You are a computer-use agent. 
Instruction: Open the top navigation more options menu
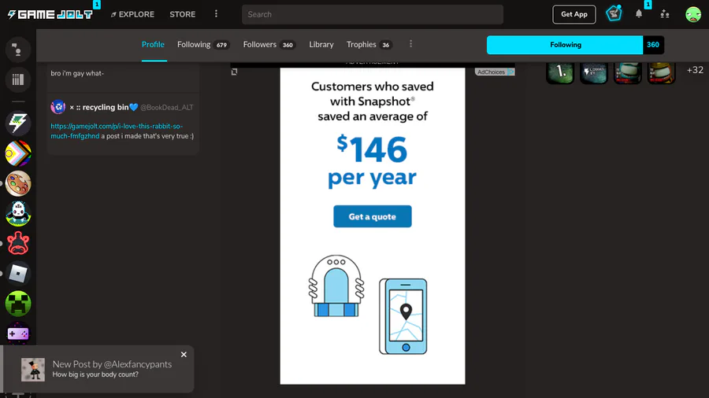(216, 14)
